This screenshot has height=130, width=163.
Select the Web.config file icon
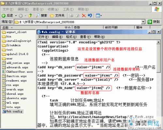click(4, 111)
